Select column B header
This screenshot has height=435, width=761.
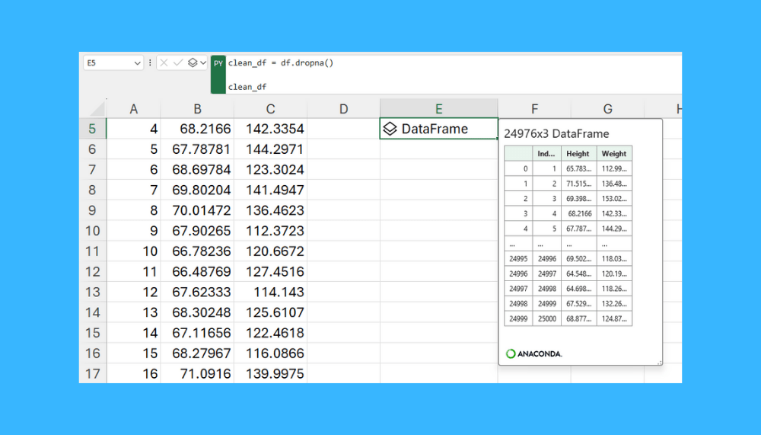(197, 109)
